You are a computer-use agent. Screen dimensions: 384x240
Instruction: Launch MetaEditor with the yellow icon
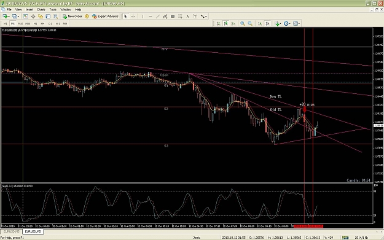[87, 17]
